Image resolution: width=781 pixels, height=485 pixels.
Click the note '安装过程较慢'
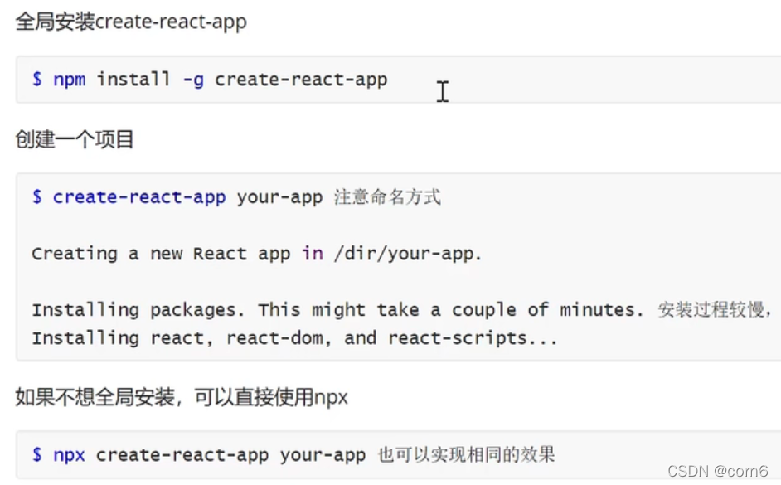(x=711, y=310)
